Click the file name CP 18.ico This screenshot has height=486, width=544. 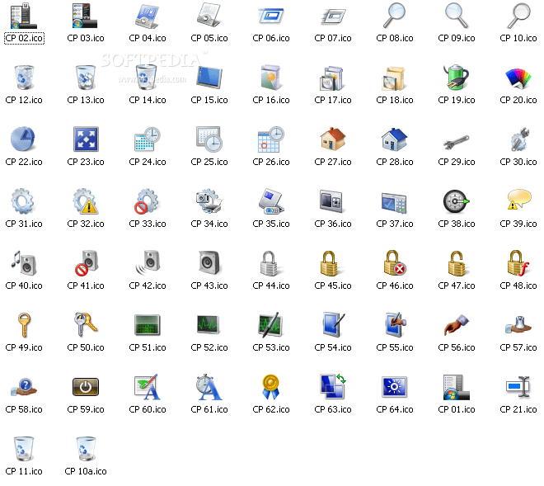pyautogui.click(x=395, y=100)
